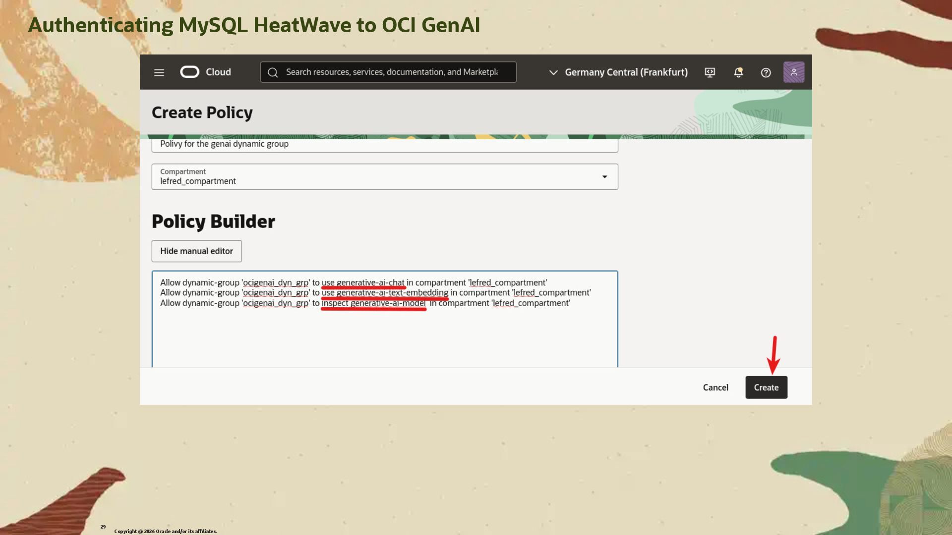Click Cancel to discard policy
This screenshot has width=952, height=535.
point(715,387)
